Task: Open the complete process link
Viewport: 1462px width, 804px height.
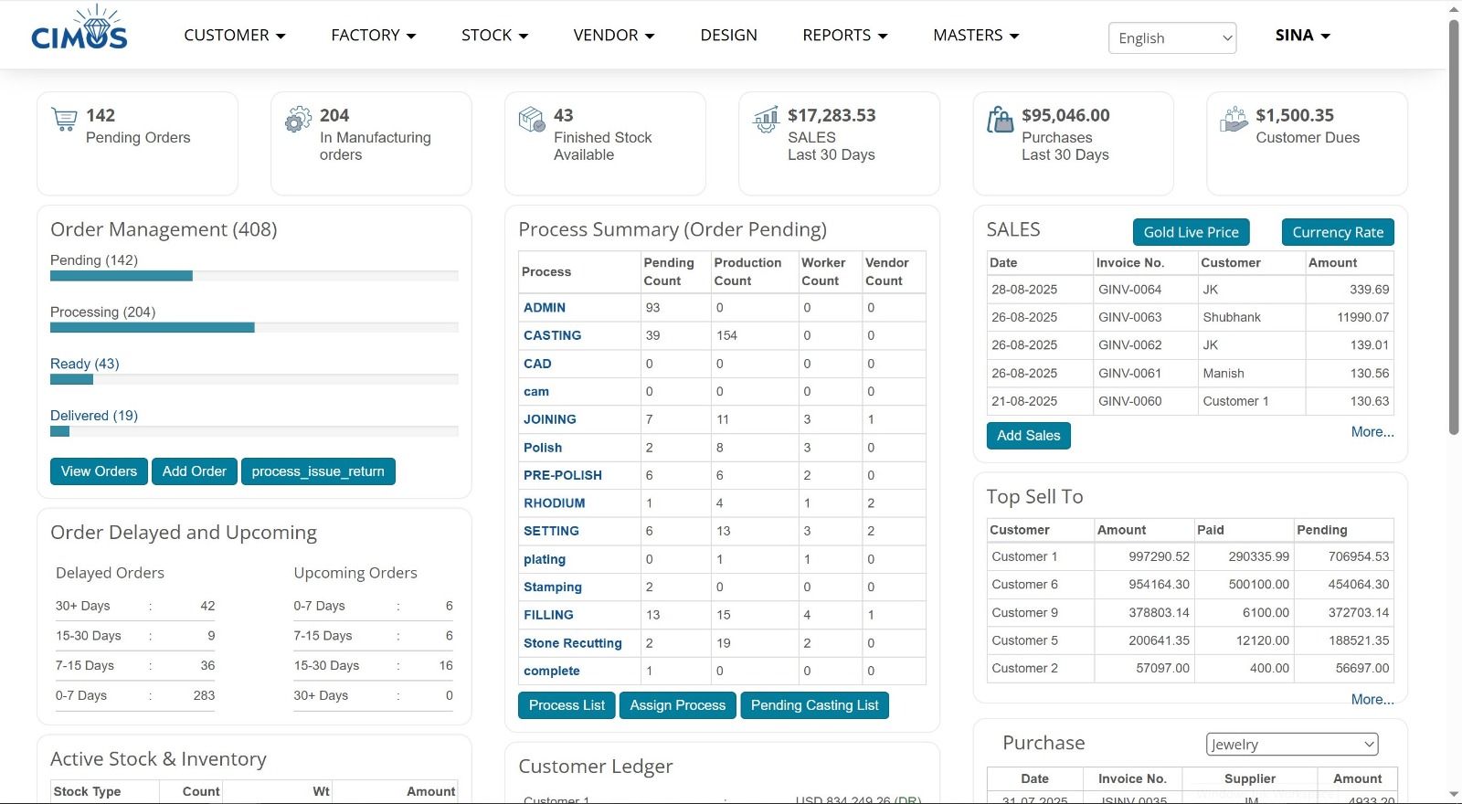Action: pos(552,671)
